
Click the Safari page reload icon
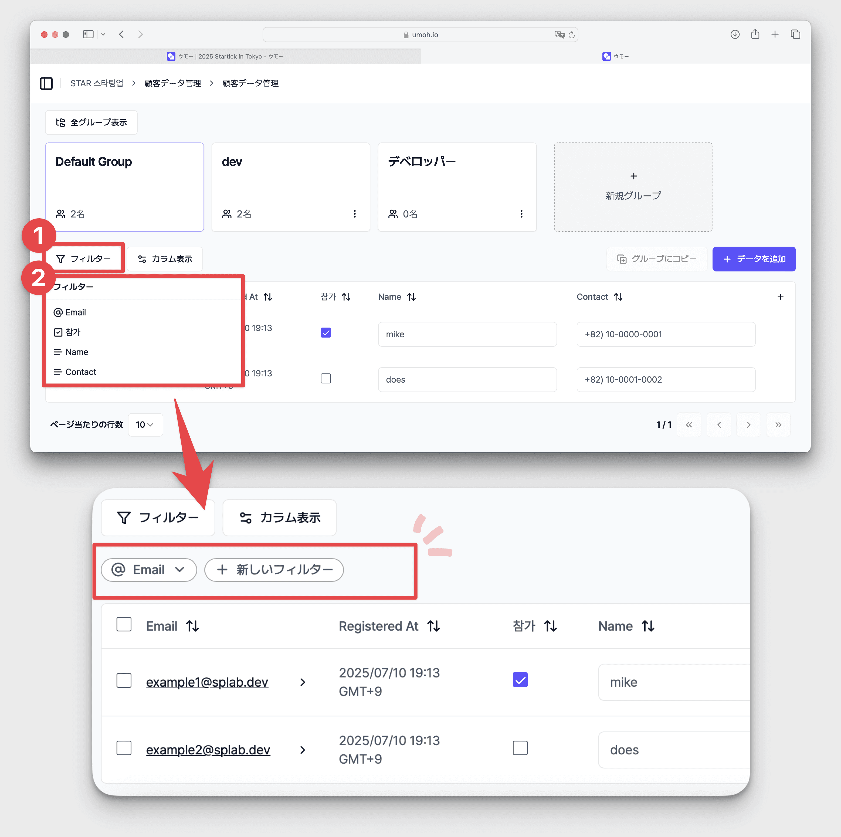[572, 35]
